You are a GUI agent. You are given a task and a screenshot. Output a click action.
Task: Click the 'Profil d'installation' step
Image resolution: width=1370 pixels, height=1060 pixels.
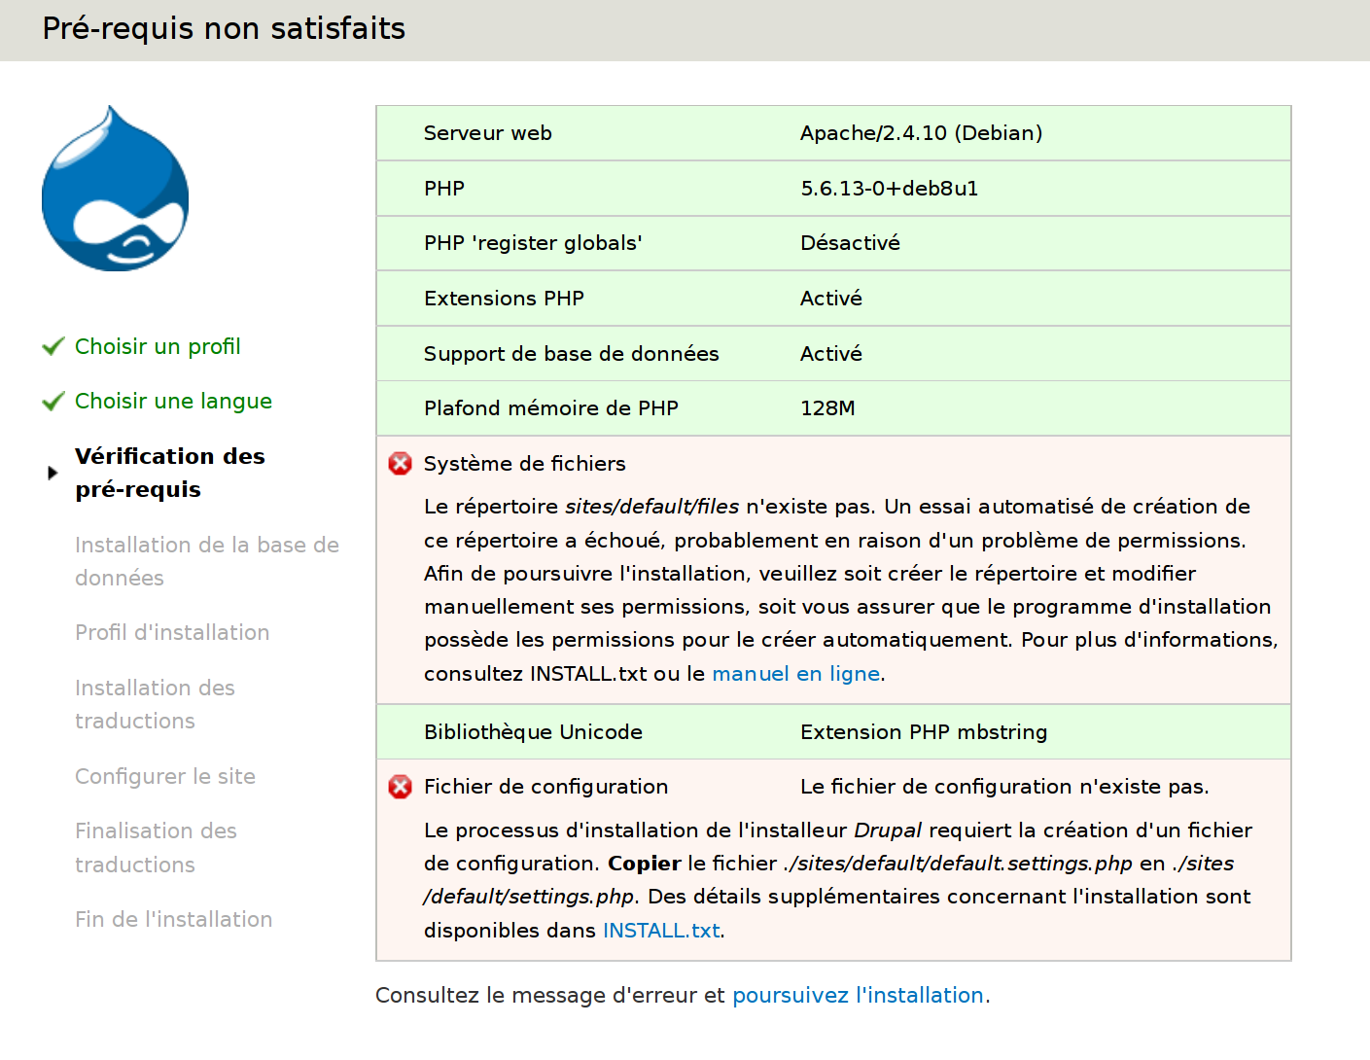[x=172, y=633]
